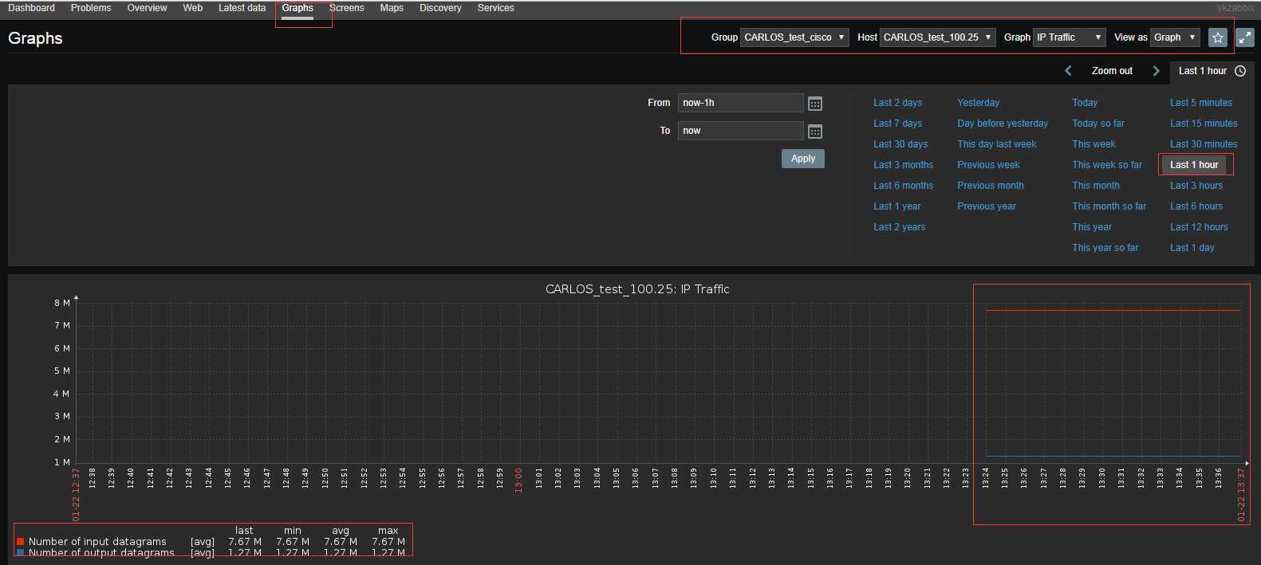Select This month so far range
Screen dimensions: 1261x565
tap(1109, 206)
